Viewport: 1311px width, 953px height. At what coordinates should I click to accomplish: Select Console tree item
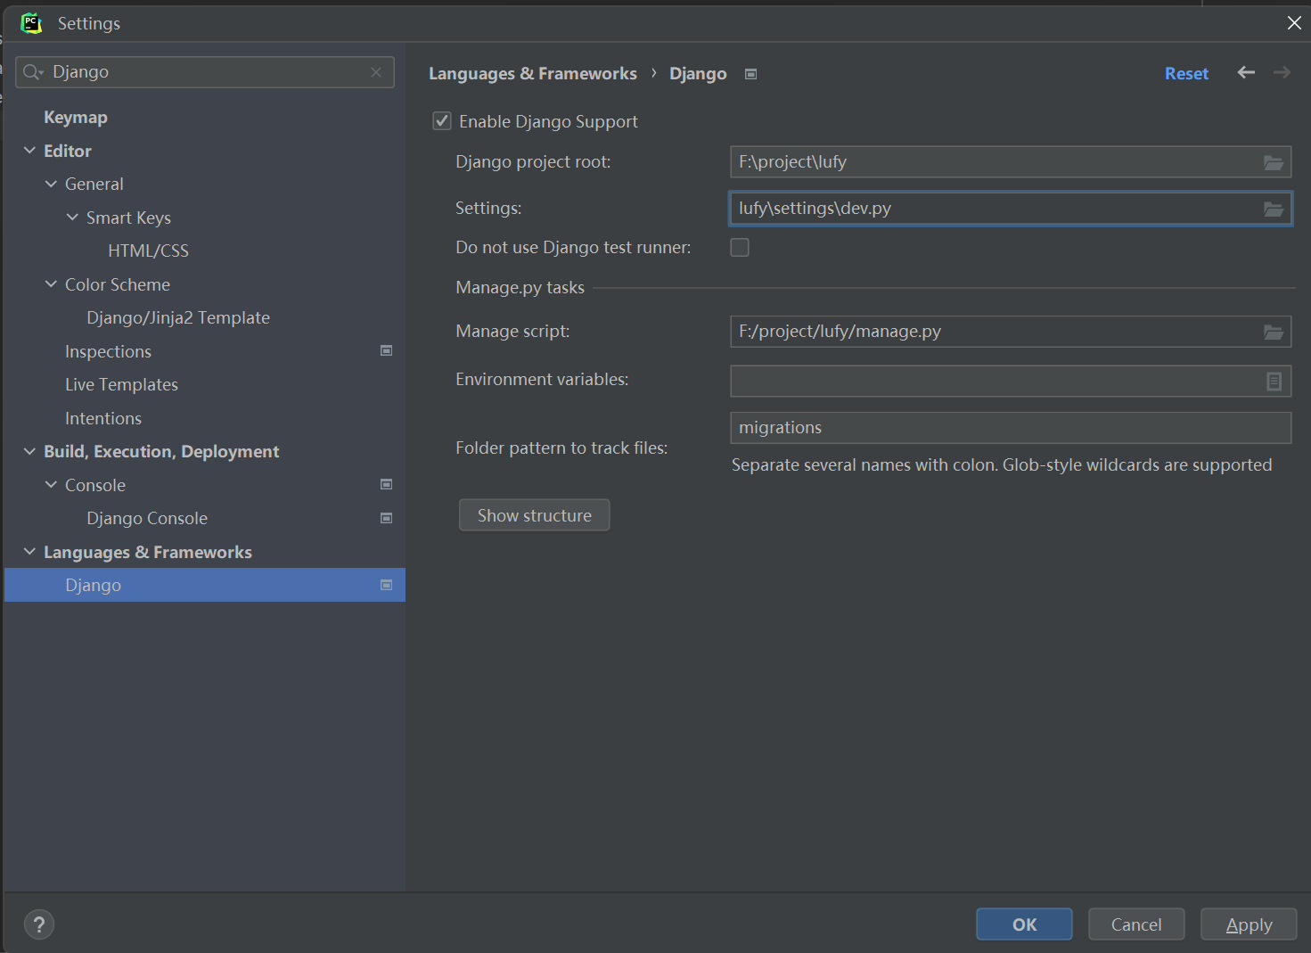tap(95, 485)
